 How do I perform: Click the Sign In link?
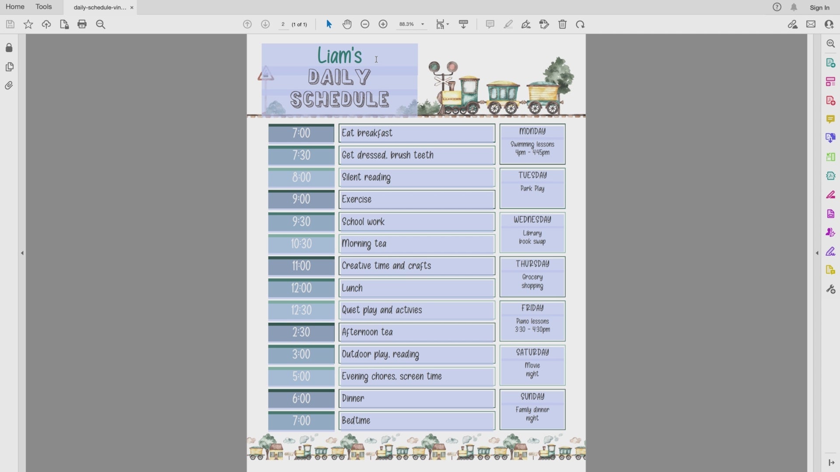[819, 7]
